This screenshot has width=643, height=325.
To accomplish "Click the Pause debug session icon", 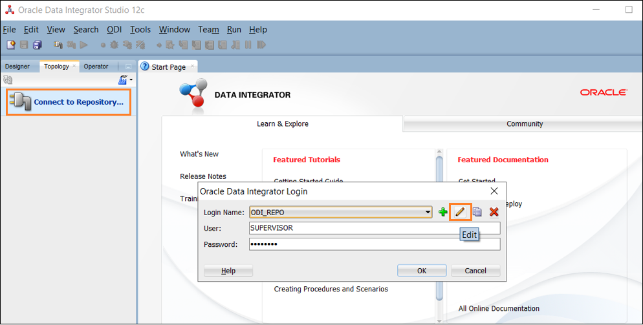I will pyautogui.click(x=248, y=45).
